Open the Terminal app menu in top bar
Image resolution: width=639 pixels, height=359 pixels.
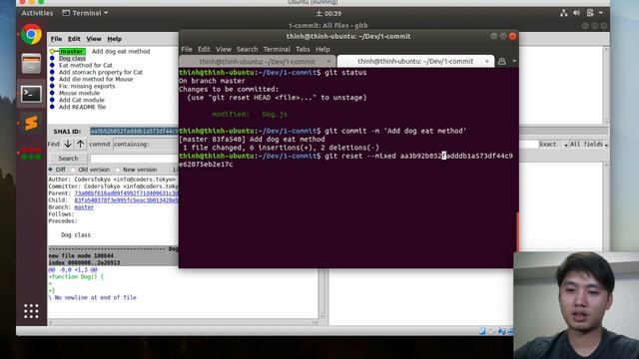85,13
